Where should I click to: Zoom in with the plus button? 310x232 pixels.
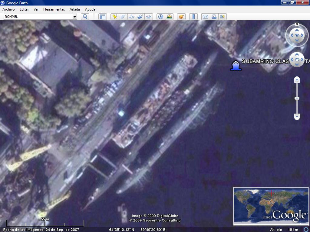297,80
